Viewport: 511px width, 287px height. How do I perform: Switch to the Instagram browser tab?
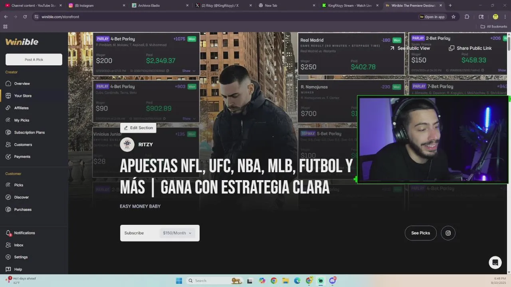(97, 6)
